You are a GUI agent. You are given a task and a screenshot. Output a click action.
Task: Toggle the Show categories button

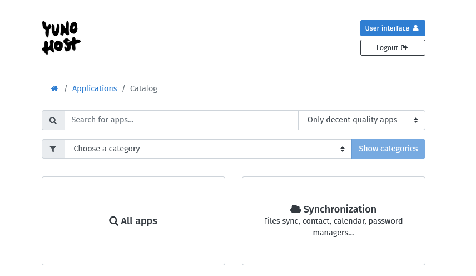click(x=388, y=149)
